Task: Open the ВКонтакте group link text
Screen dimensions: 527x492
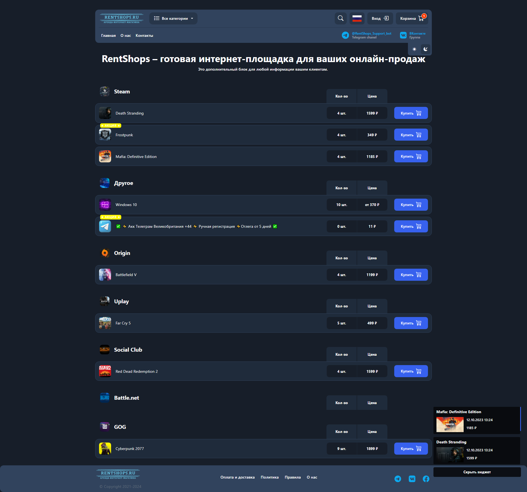Action: [x=418, y=34]
